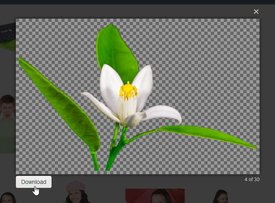Click the '4 of 30' counter text

click(252, 179)
